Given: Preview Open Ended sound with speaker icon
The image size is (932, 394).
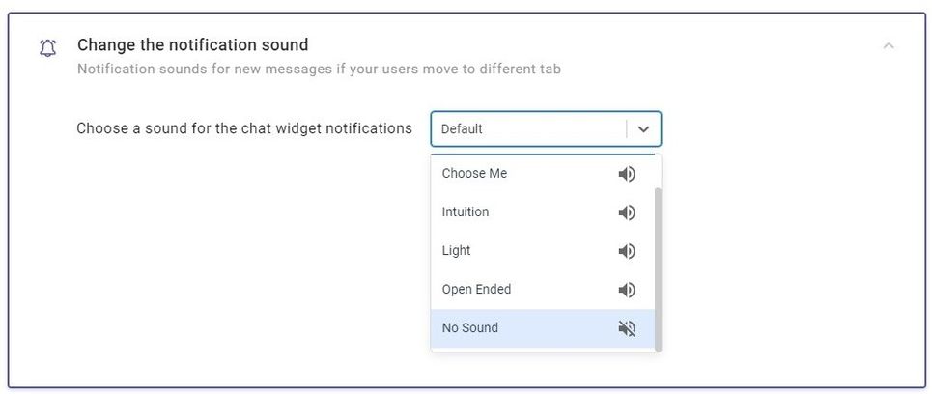Looking at the screenshot, I should pos(627,290).
